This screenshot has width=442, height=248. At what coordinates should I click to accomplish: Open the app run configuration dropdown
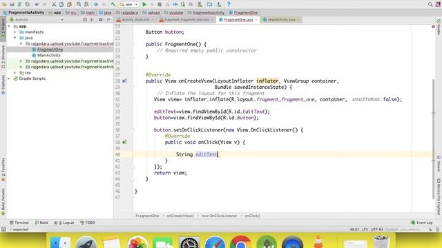(x=128, y=4)
